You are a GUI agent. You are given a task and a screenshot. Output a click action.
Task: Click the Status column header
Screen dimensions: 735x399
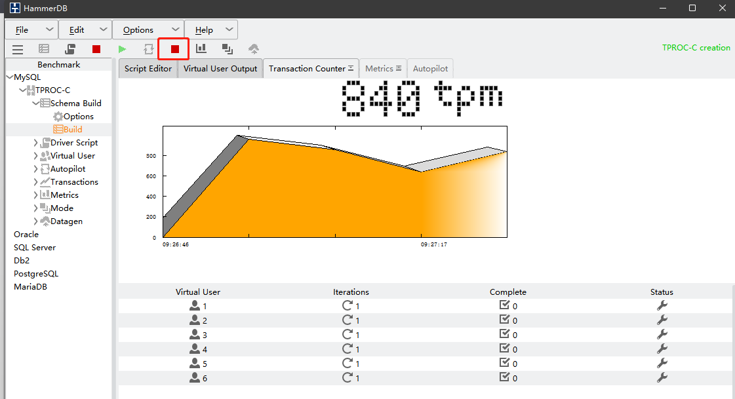coord(662,292)
